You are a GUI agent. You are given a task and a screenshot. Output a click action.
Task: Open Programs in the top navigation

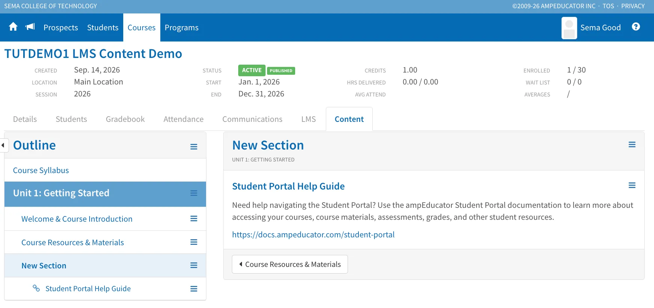(182, 28)
